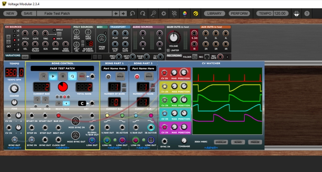Select 4 beats per bar
The image size is (322, 172).
click(66, 103)
